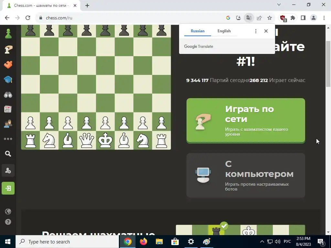
Task: Open the Play menu hand-with-pawn sidebar icon
Action: click(x=8, y=49)
